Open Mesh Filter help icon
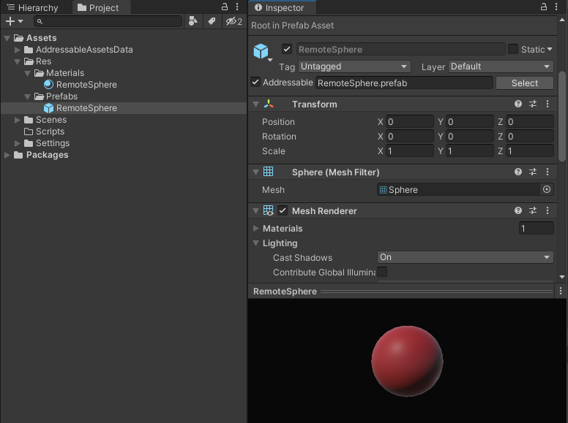Image resolution: width=568 pixels, height=423 pixels. 518,172
